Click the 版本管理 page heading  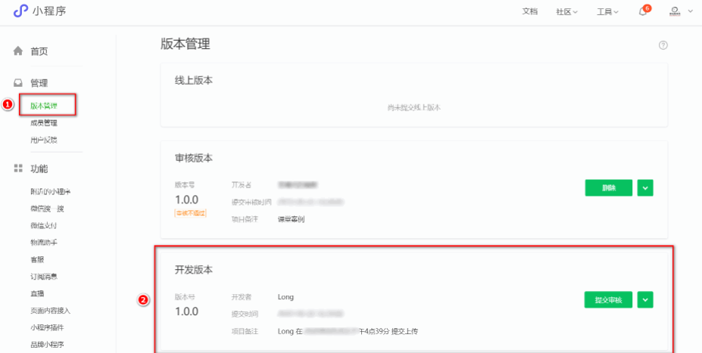(186, 45)
